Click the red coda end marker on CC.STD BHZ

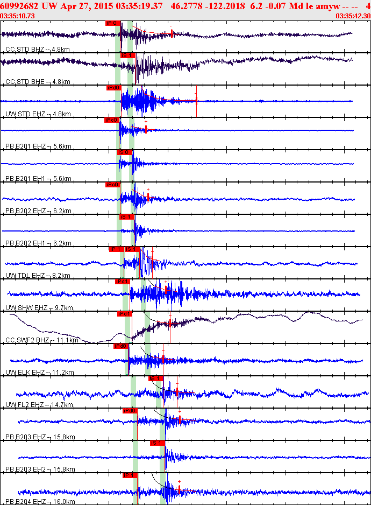click(x=172, y=33)
